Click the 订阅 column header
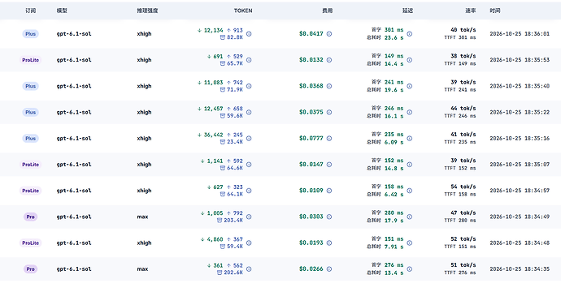This screenshot has height=292, width=561. 30,11
